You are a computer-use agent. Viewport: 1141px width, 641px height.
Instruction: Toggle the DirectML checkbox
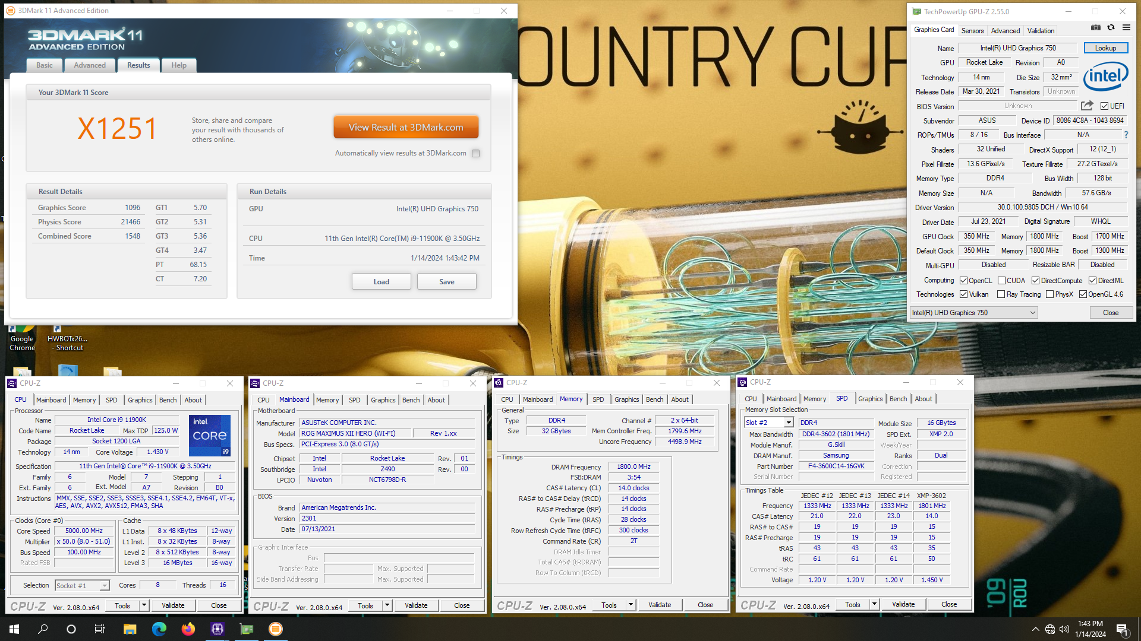point(1092,281)
